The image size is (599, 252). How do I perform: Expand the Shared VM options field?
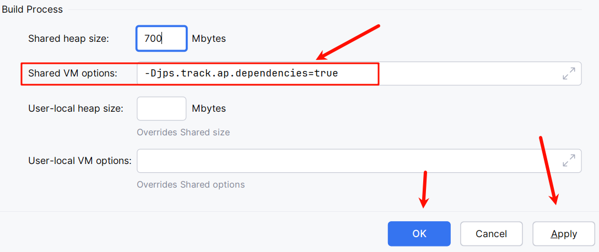pos(569,74)
